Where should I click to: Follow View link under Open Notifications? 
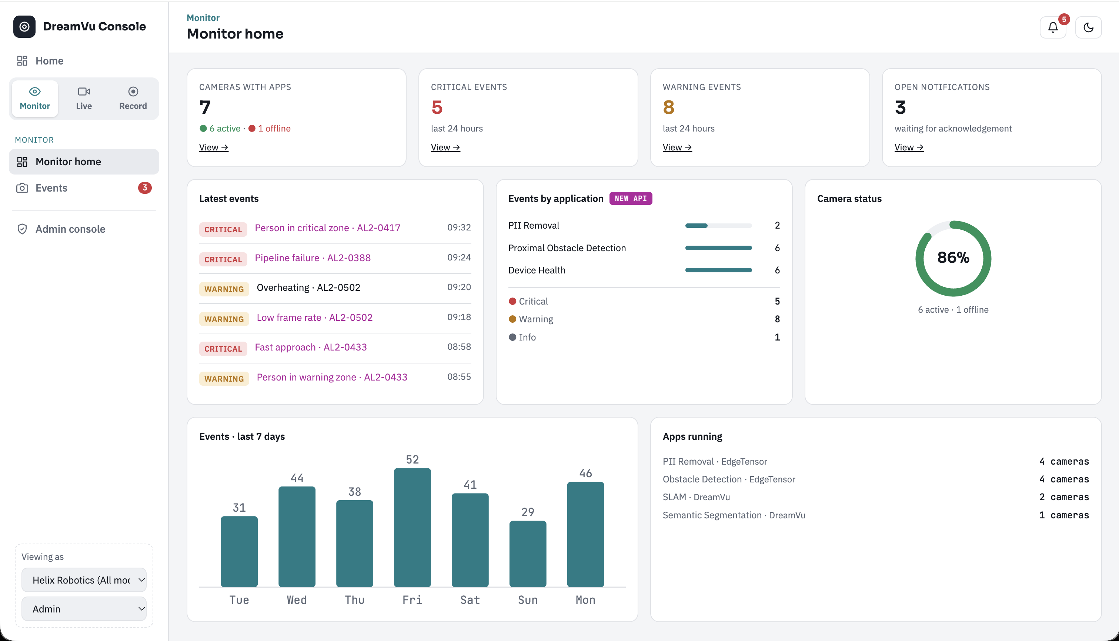tap(909, 147)
